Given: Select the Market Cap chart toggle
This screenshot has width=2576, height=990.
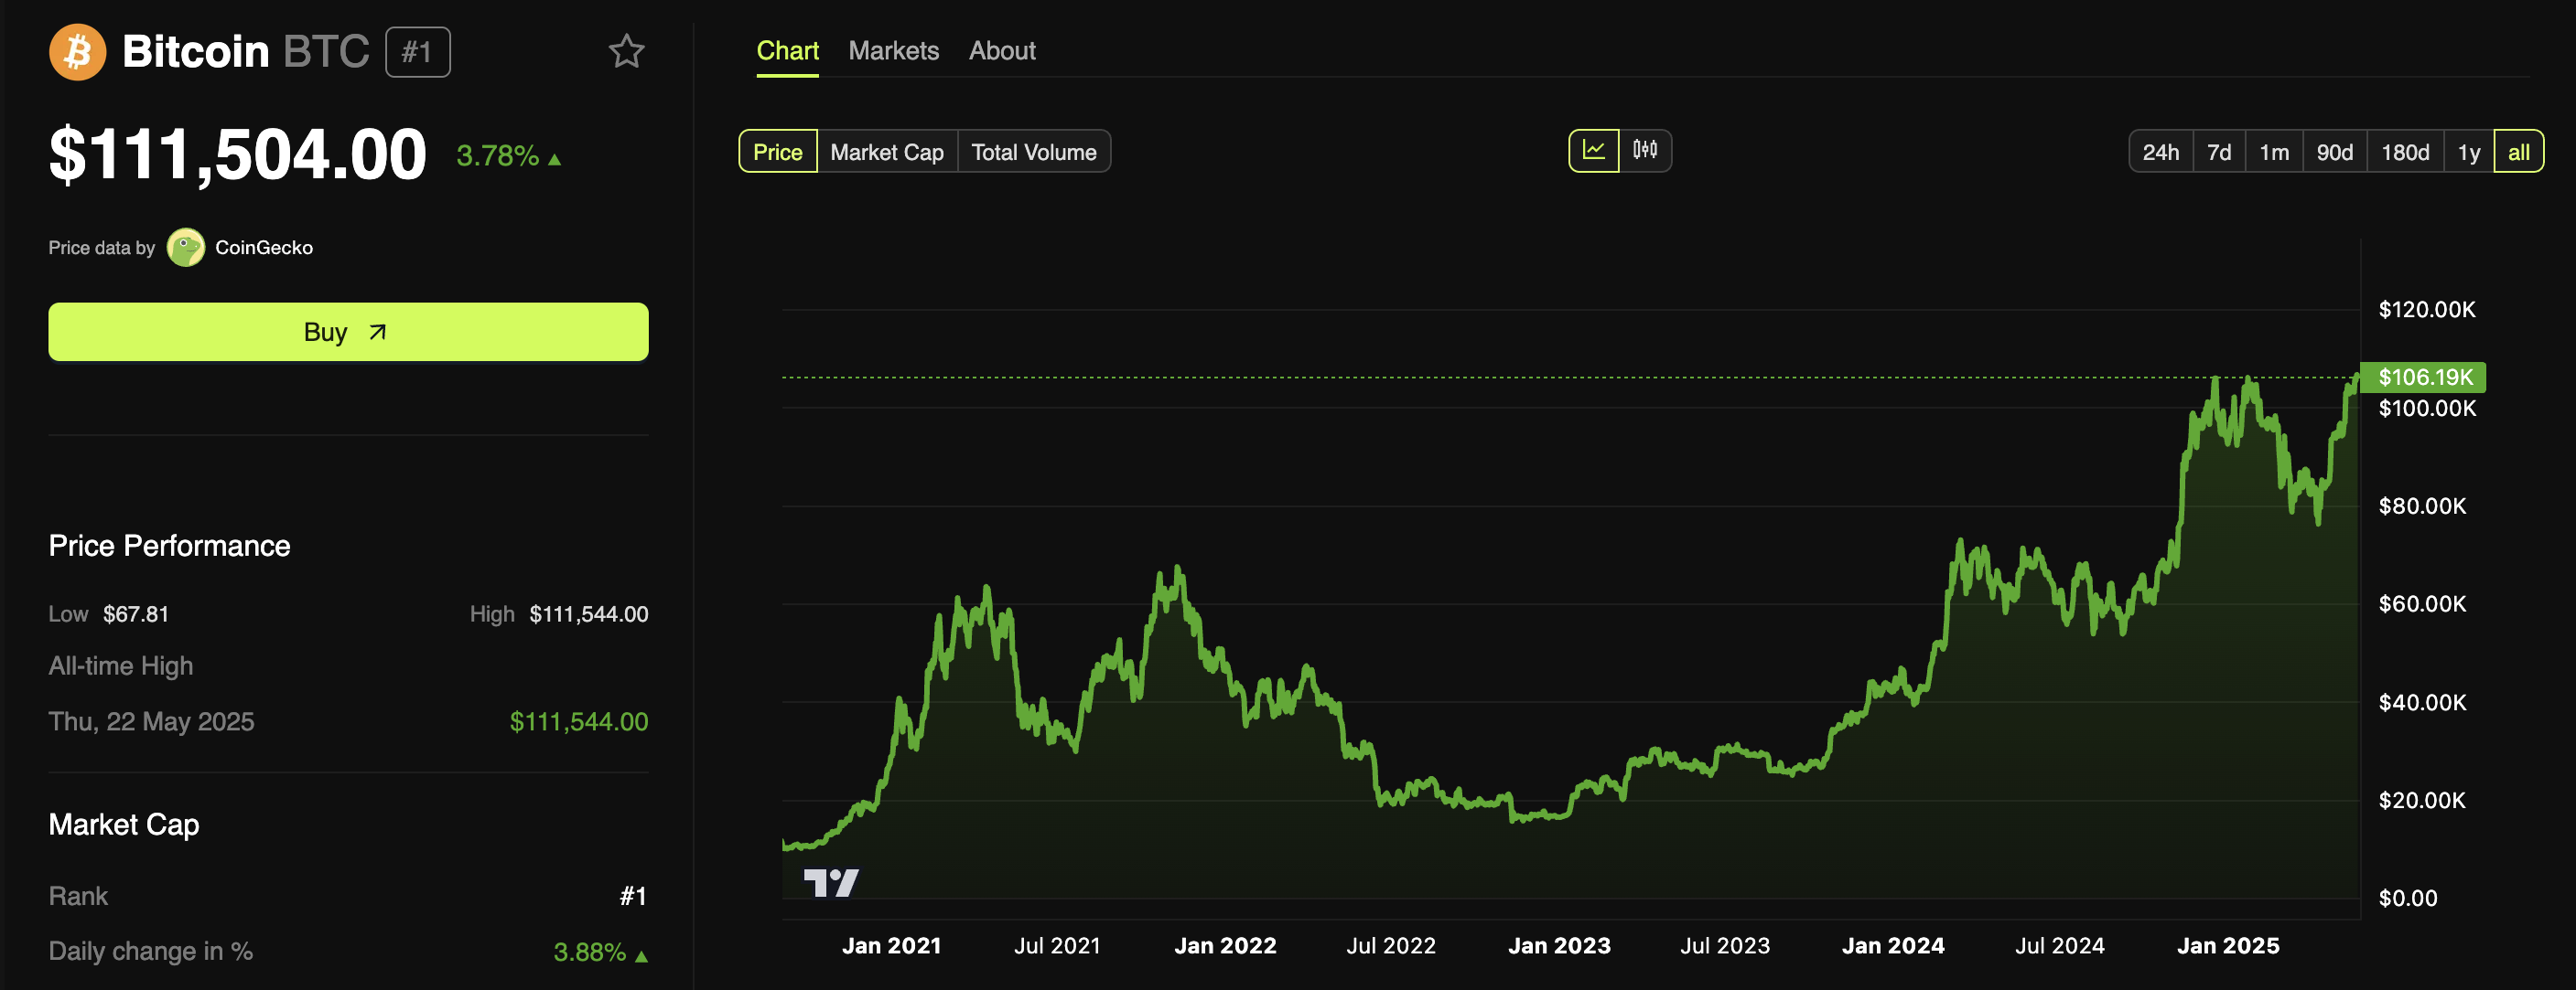Looking at the screenshot, I should click(886, 152).
